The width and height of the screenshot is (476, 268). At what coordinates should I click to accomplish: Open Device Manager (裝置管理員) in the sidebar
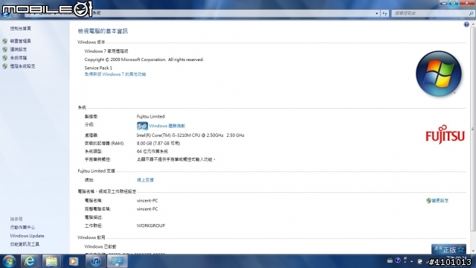pyautogui.click(x=20, y=41)
